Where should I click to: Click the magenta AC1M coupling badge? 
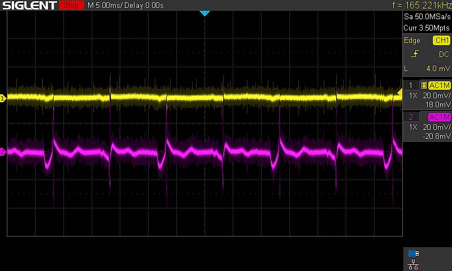[440, 117]
